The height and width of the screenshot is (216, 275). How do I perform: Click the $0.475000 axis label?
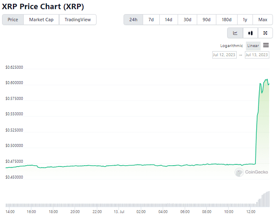coord(14,161)
